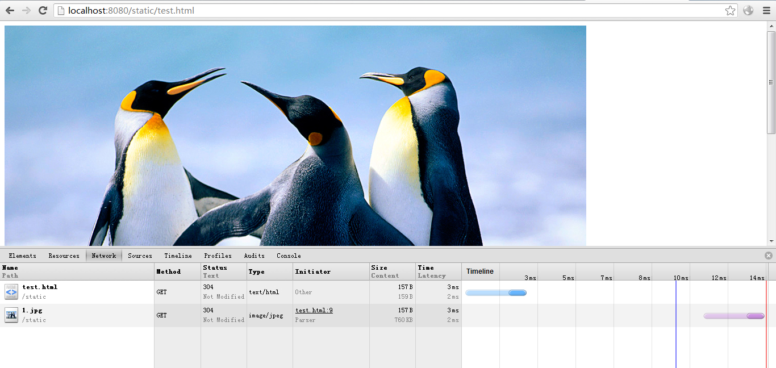
Task: Click the 1.jpg image thumbnail icon
Action: (11, 315)
